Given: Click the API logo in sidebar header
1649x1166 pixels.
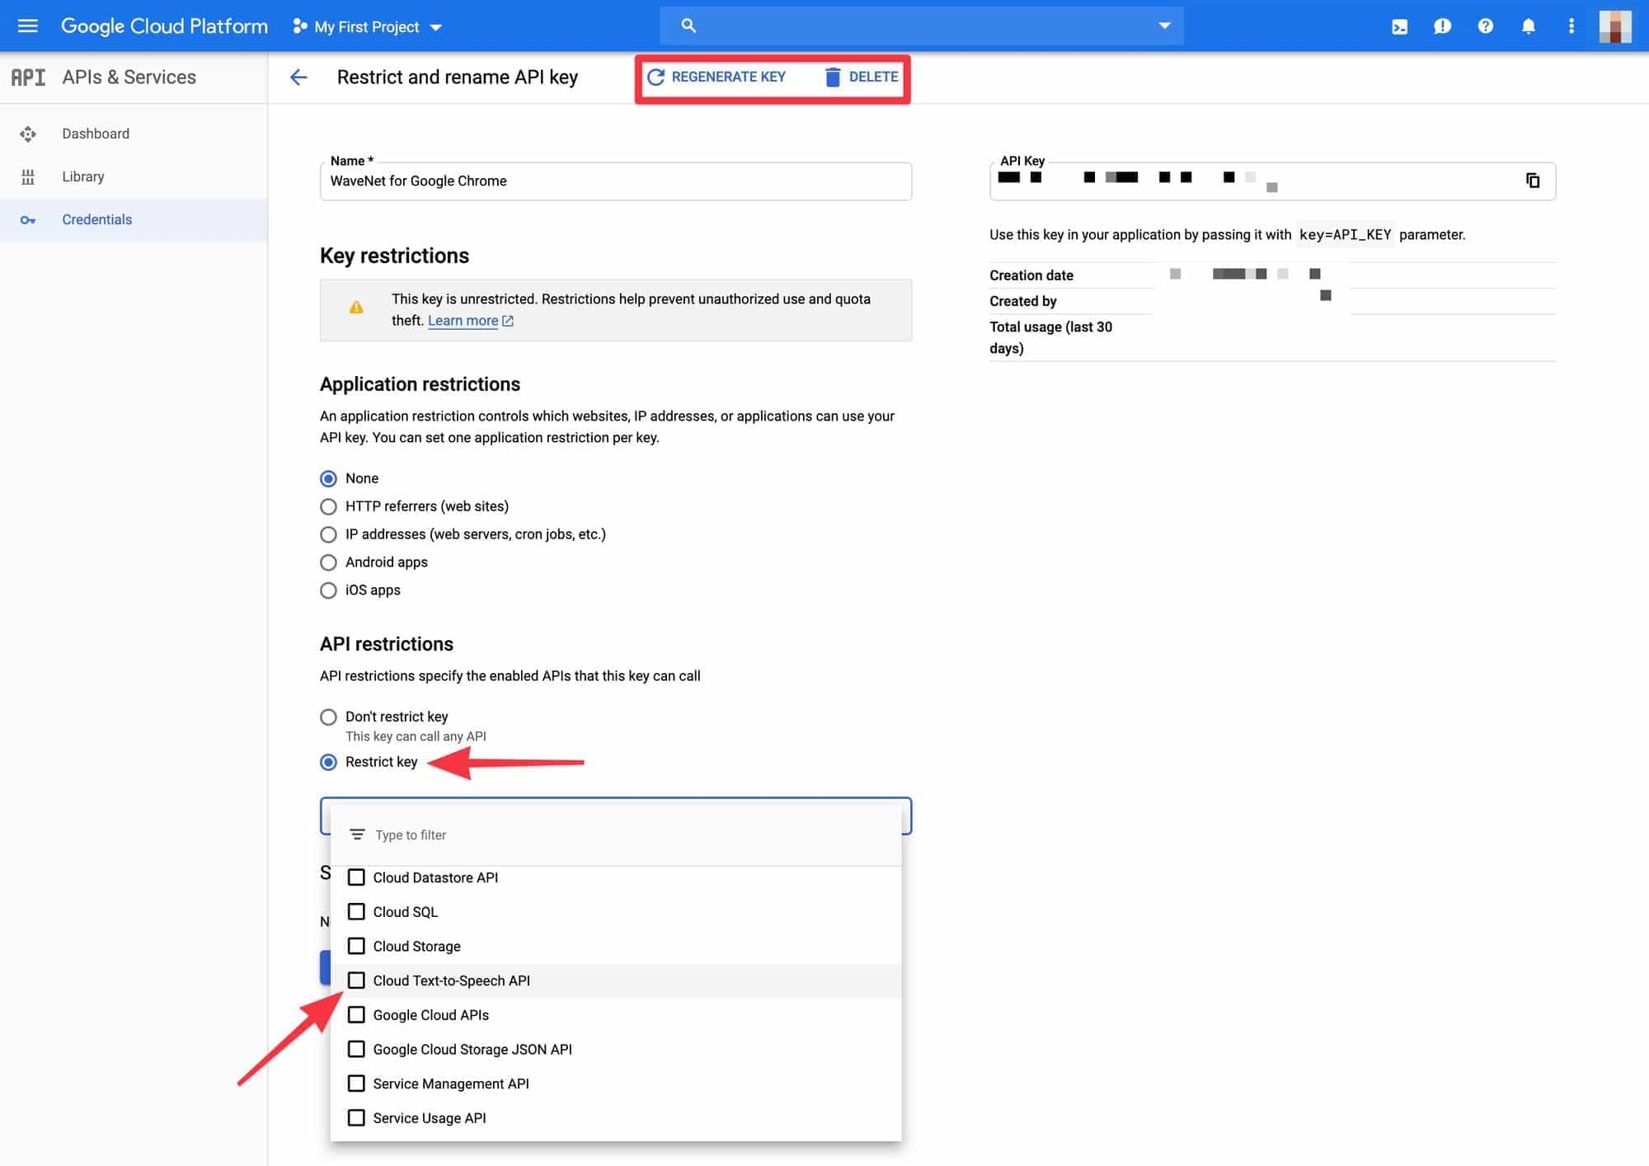Looking at the screenshot, I should click(28, 77).
